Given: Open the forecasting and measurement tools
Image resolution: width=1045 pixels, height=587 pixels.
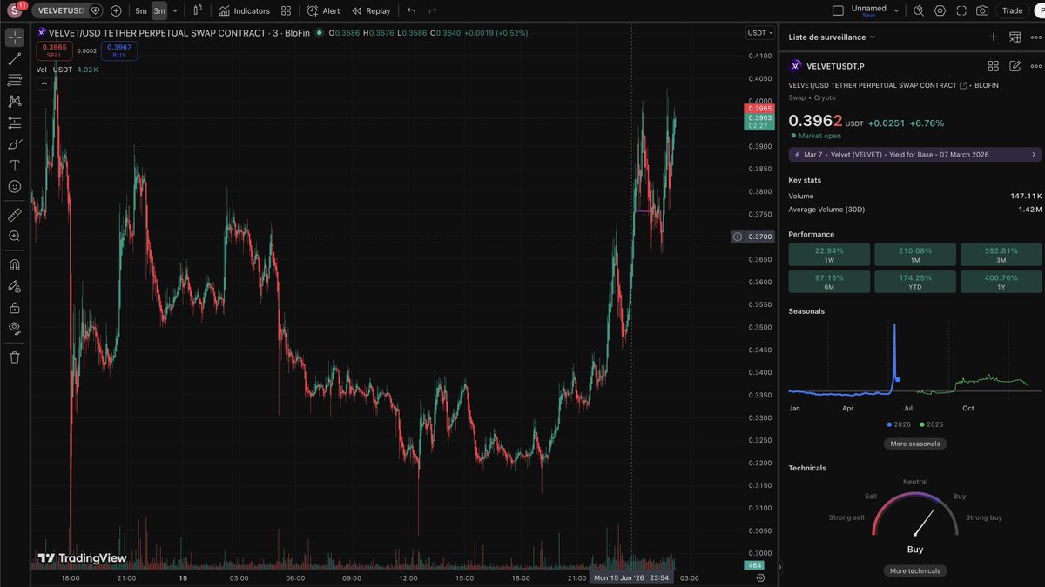Looking at the screenshot, I should tap(15, 123).
